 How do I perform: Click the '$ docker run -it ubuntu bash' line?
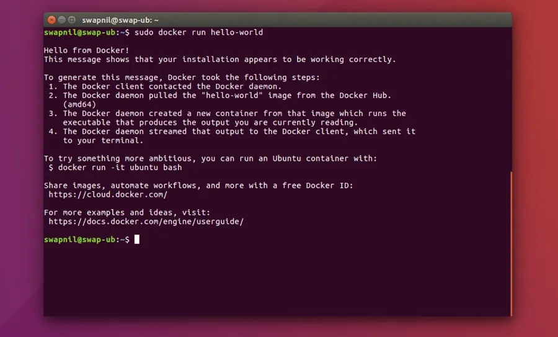115,168
